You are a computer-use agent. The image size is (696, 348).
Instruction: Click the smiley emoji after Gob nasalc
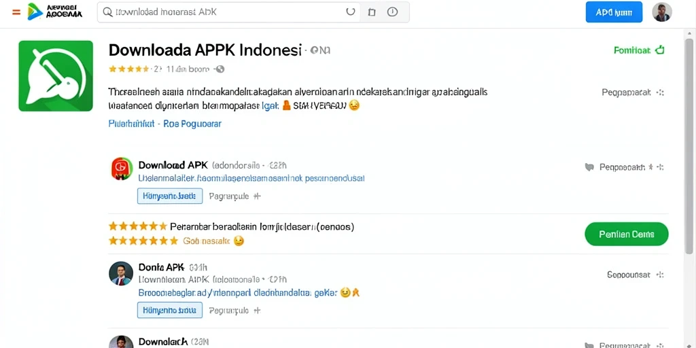point(239,241)
